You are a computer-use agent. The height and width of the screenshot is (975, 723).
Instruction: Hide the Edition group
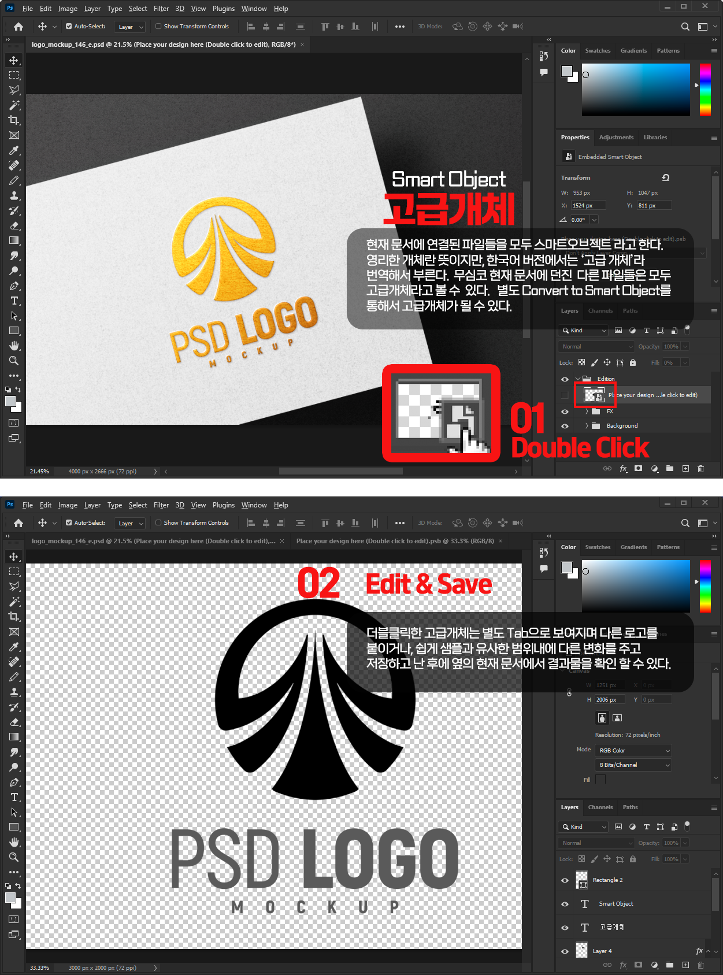(x=565, y=379)
